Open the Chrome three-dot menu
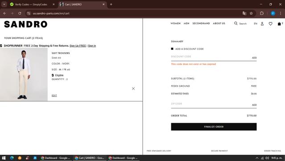 click(x=281, y=13)
